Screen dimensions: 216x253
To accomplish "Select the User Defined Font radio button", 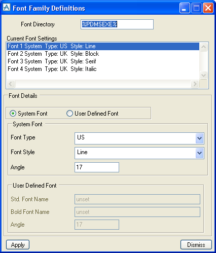I will (x=69, y=114).
